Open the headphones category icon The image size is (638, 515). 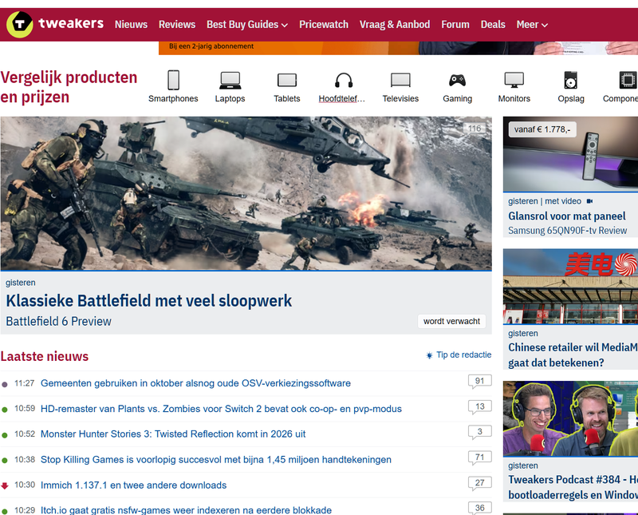344,81
